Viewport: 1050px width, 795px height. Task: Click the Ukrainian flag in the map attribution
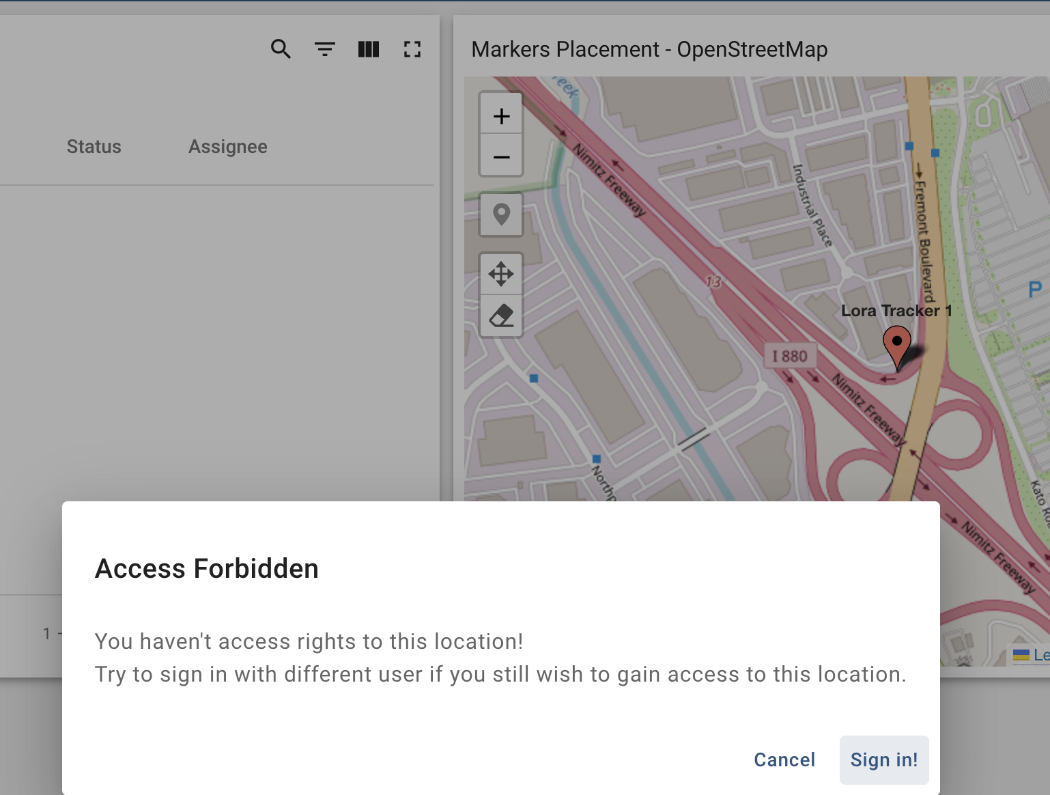[1020, 654]
